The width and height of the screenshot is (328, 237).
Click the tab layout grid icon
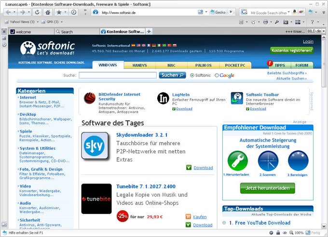298,22
